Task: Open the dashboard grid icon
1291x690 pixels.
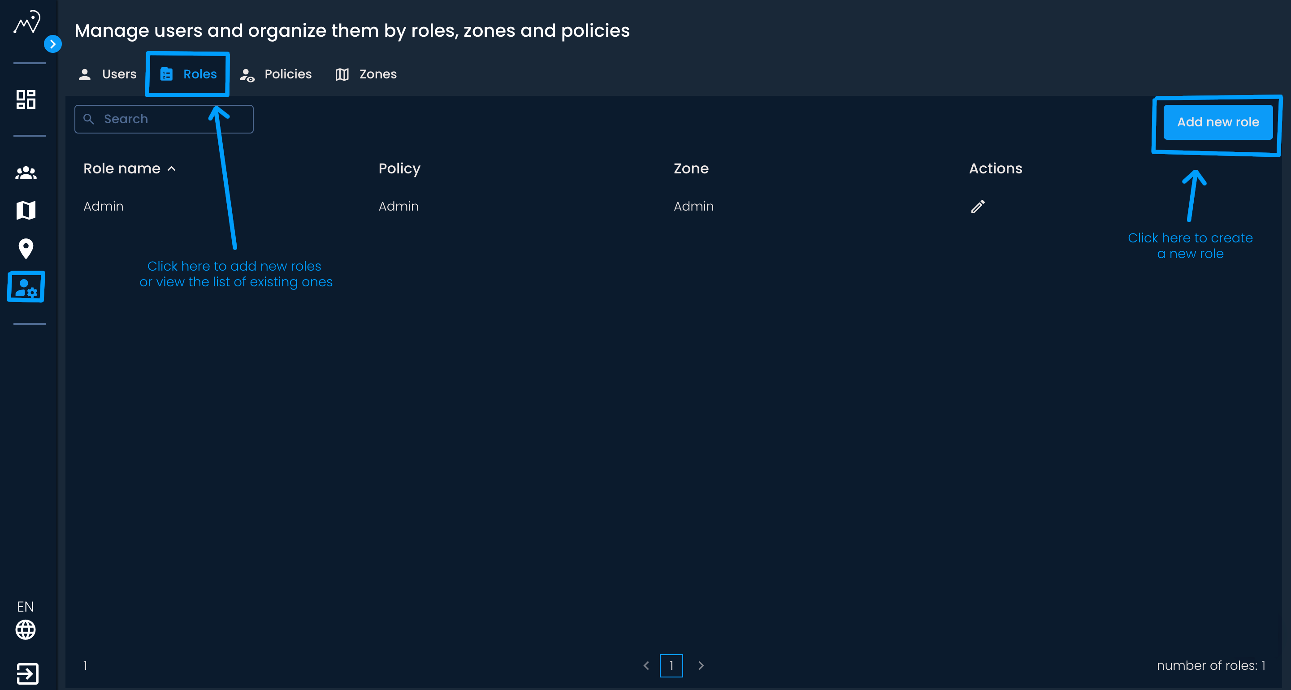Action: pyautogui.click(x=26, y=99)
